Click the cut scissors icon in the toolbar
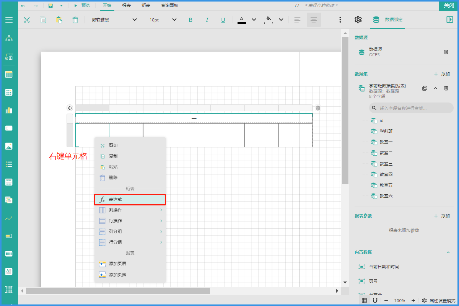This screenshot has width=459, height=306. coord(27,20)
